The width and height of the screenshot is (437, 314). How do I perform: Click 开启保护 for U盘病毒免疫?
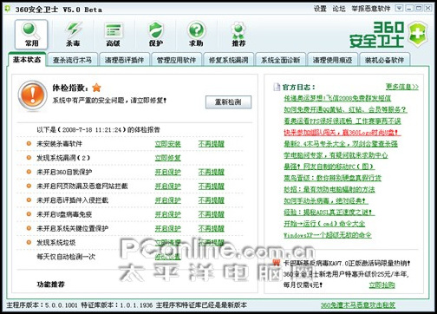[168, 214]
